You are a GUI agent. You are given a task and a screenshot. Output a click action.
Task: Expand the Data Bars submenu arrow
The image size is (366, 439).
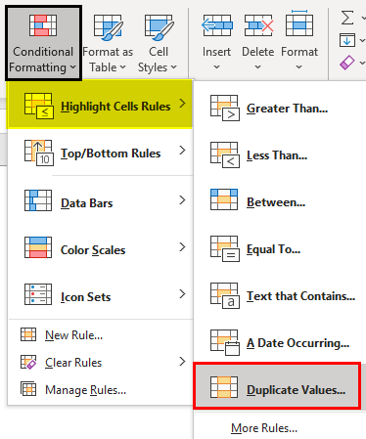[182, 200]
